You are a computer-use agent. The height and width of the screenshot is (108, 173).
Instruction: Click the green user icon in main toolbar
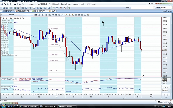pos(53,8)
